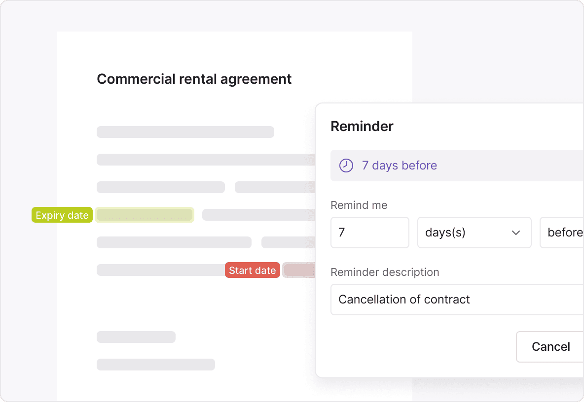Click the "Remind me" label

tap(359, 205)
